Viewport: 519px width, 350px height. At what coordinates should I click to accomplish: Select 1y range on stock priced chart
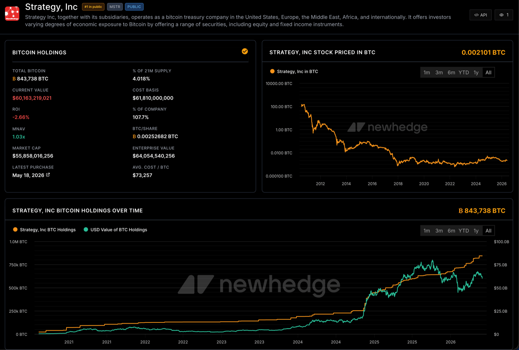(476, 73)
